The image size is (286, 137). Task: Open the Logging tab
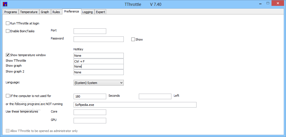click(88, 12)
